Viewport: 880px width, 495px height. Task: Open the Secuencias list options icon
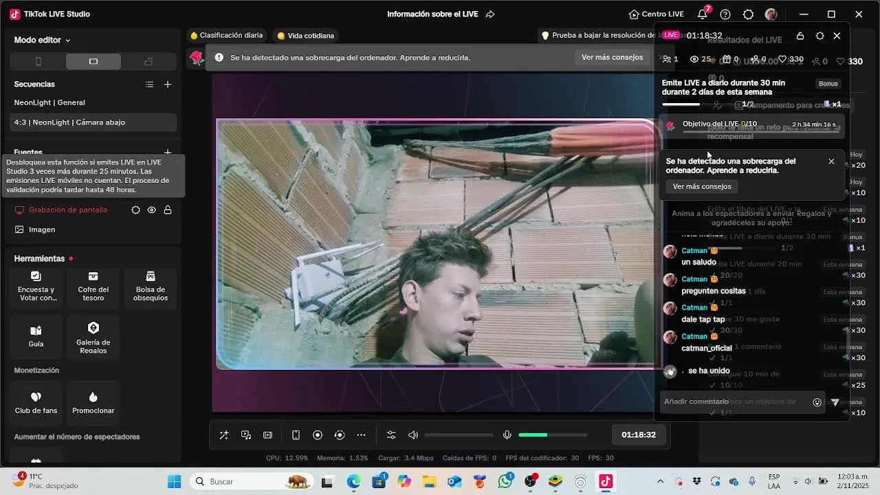pos(149,85)
